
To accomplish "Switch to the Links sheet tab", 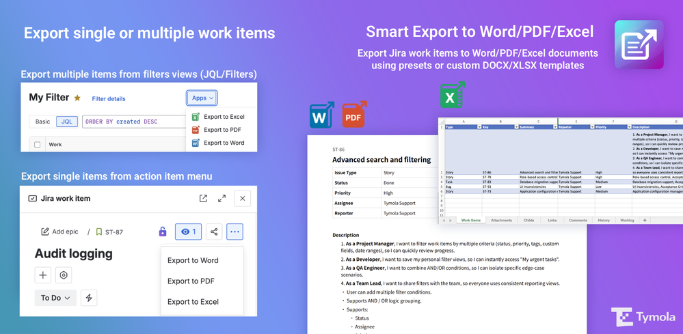I will tap(552, 220).
